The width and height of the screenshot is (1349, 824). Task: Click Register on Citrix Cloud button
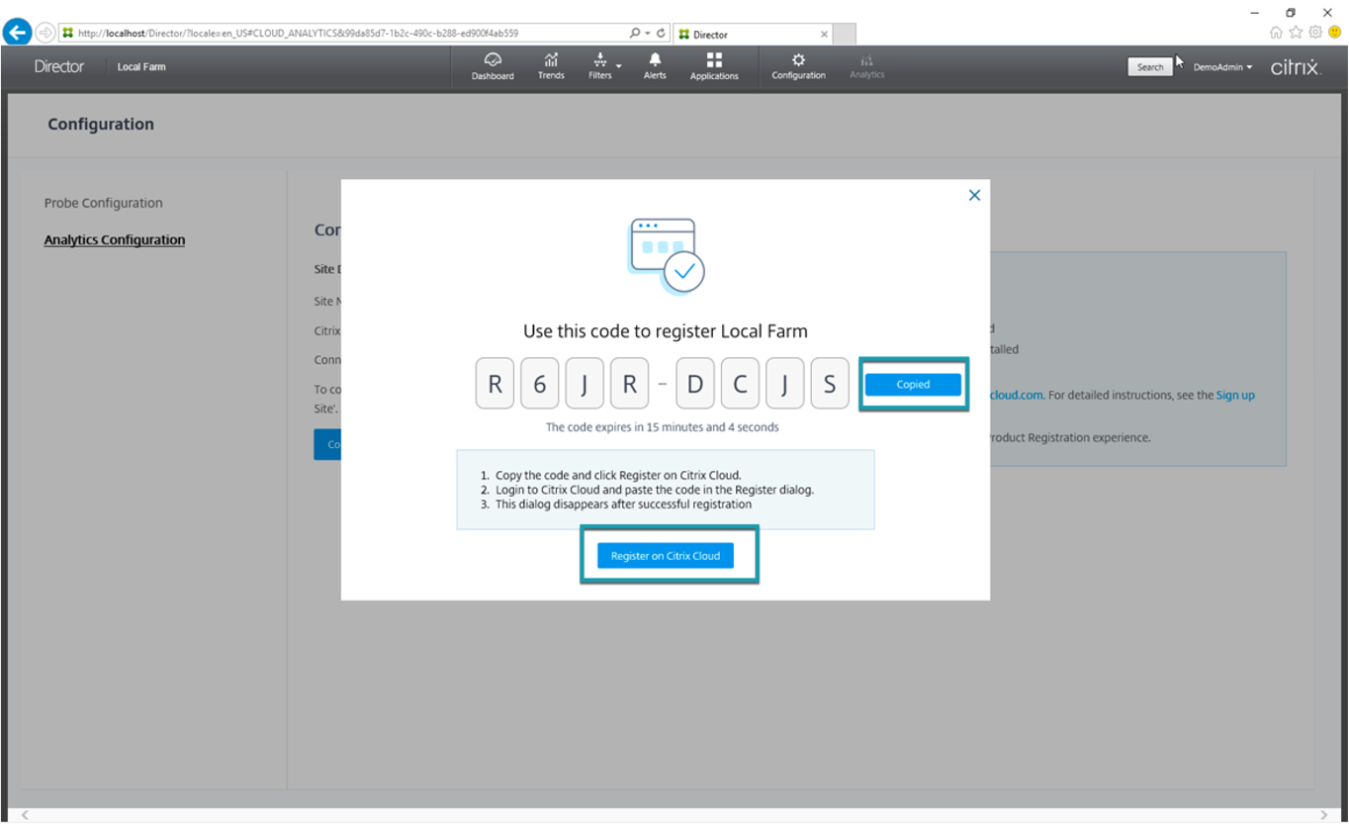click(x=666, y=556)
